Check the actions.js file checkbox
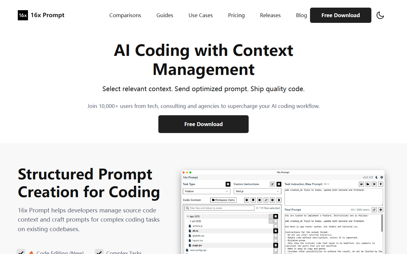The image size is (407, 254). pyautogui.click(x=276, y=226)
